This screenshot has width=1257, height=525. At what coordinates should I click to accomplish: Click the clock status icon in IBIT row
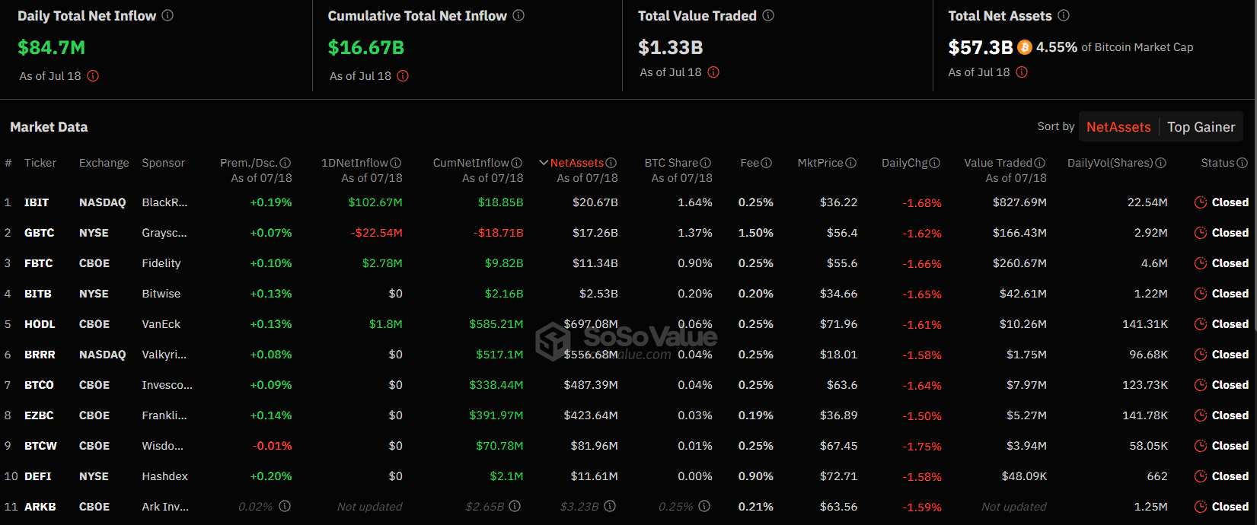[1201, 202]
